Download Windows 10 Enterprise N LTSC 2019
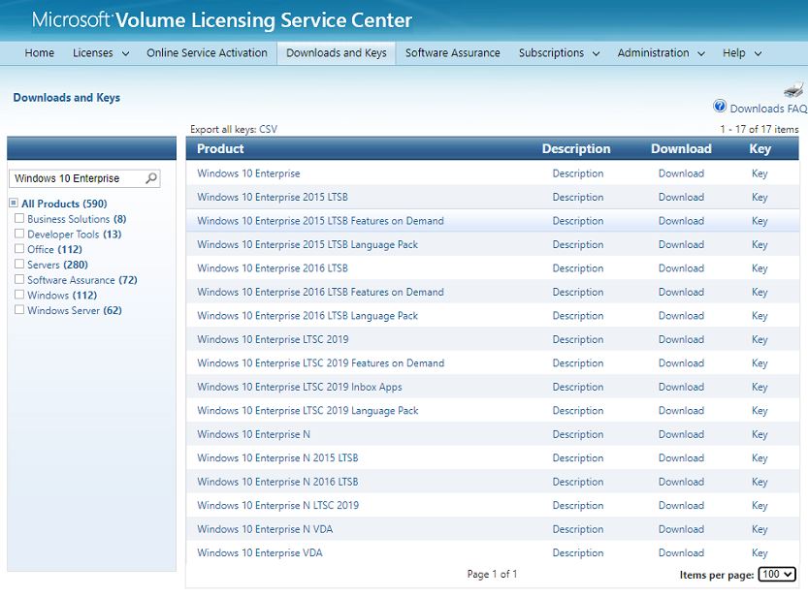Image resolution: width=808 pixels, height=597 pixels. 681,505
